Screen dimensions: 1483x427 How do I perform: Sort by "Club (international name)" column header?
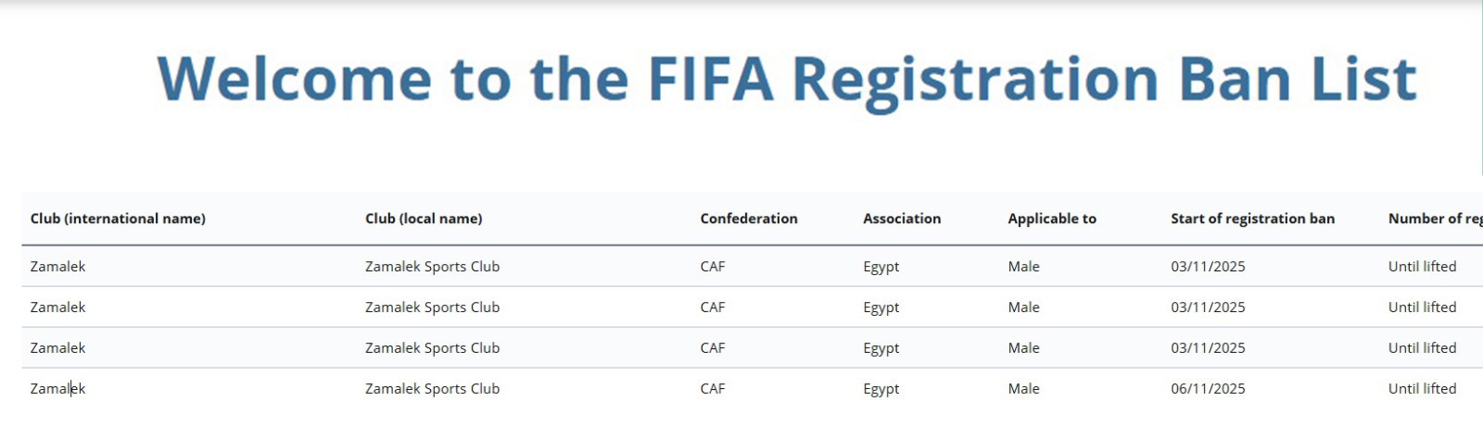pyautogui.click(x=118, y=219)
